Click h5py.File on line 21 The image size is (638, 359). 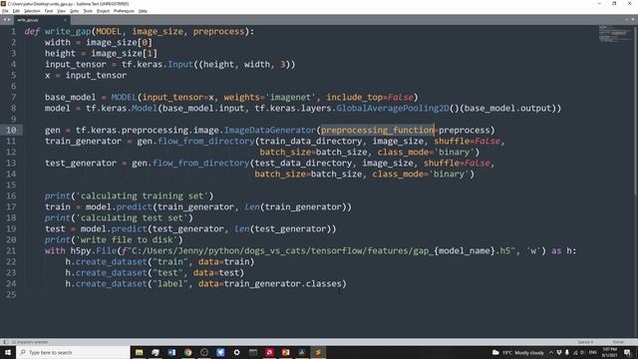pos(93,251)
